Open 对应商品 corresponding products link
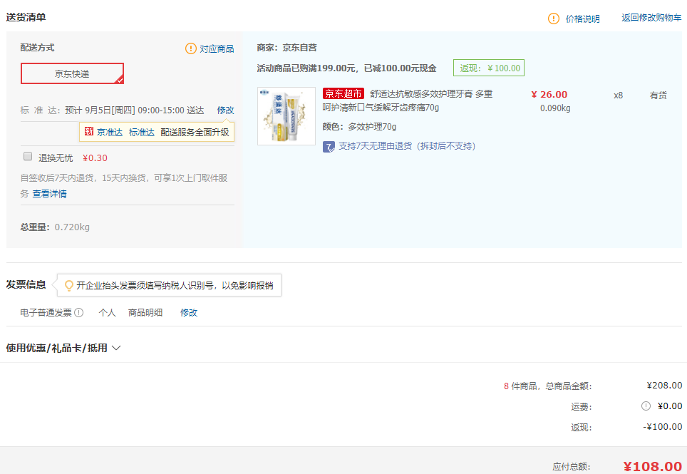The width and height of the screenshot is (687, 474). click(x=217, y=48)
